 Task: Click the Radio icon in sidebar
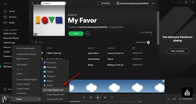5,23
